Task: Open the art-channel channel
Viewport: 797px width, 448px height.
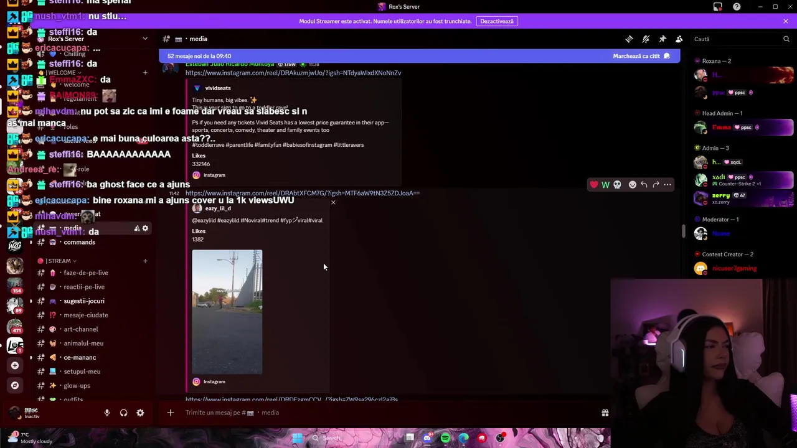Action: 81,329
